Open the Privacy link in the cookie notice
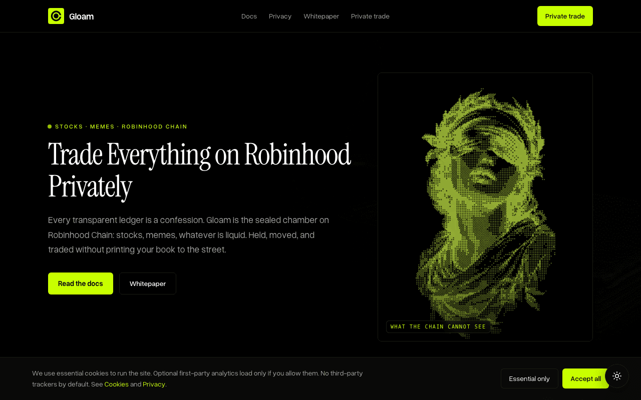The image size is (641, 400). (x=154, y=384)
